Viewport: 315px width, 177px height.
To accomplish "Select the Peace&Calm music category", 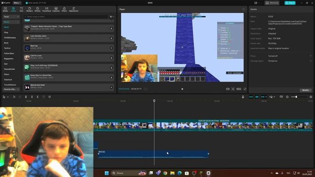I will pyautogui.click(x=9, y=69).
